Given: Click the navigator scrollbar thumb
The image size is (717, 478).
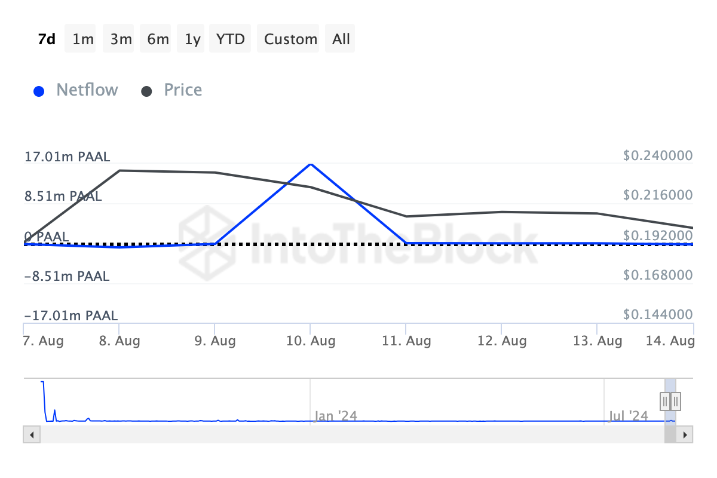Looking at the screenshot, I should click(x=670, y=435).
